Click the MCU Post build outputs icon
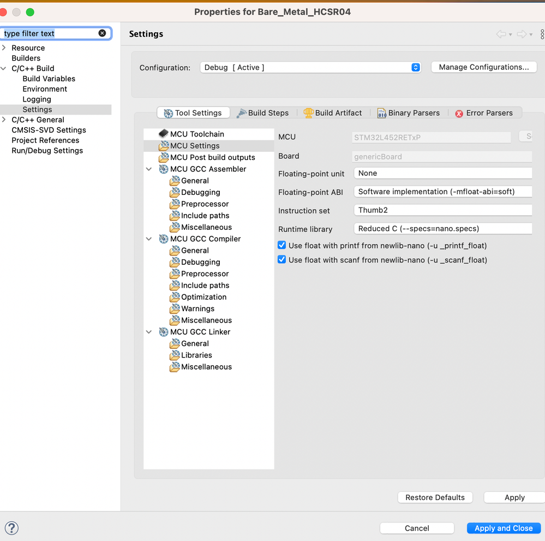 (x=163, y=157)
